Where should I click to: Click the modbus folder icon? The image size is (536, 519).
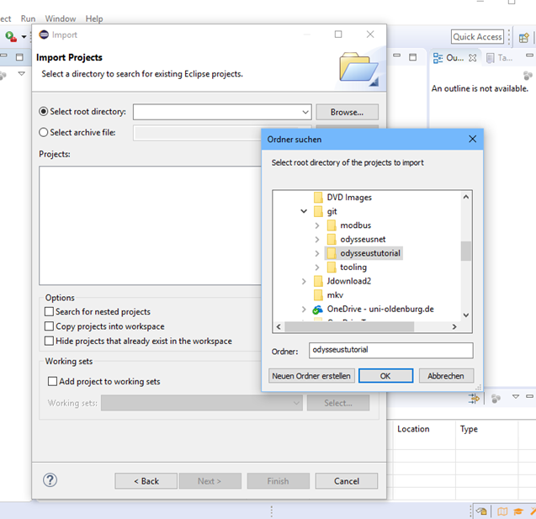(x=331, y=225)
